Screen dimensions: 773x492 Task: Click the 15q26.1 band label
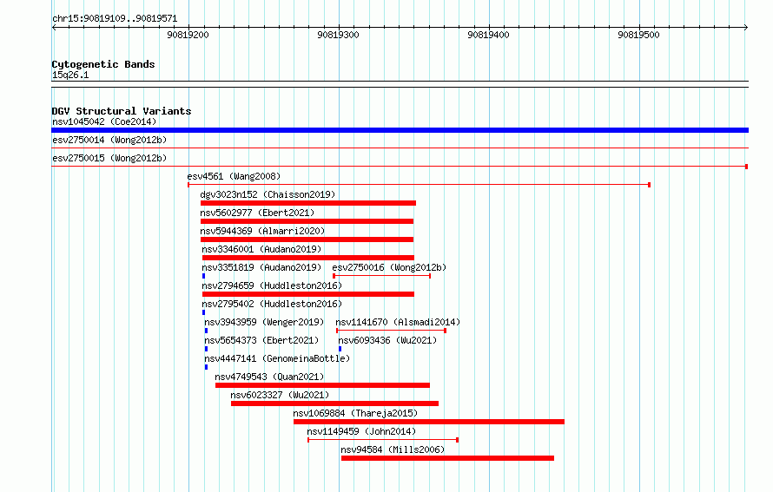click(70, 75)
